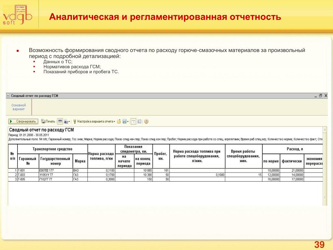Screen dimensions: 333x250
Task: Click the report parameters list icon
Action: [139, 121]
